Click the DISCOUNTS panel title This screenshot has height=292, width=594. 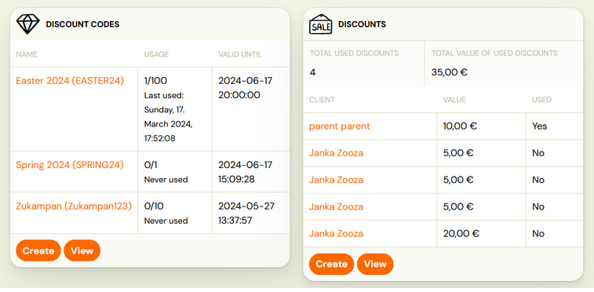point(363,24)
